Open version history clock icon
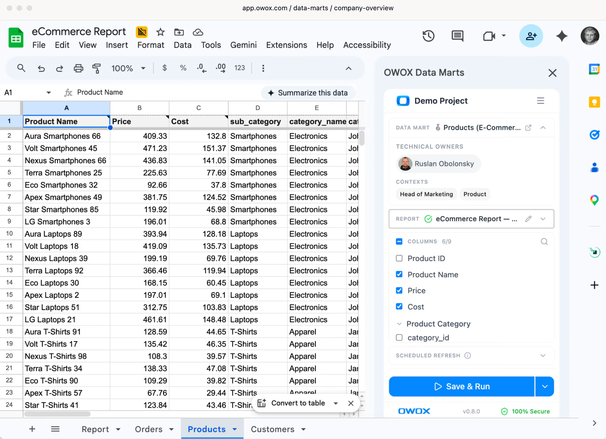This screenshot has width=606, height=439. tap(428, 36)
